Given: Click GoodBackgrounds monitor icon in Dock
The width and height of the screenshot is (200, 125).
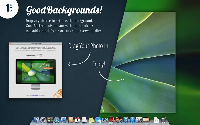Looking at the screenshot, I should tap(146, 120).
